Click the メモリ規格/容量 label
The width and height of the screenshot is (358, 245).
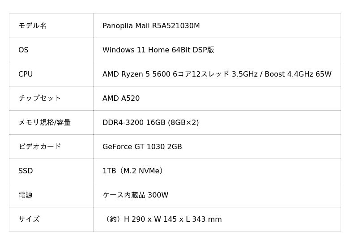click(x=44, y=123)
